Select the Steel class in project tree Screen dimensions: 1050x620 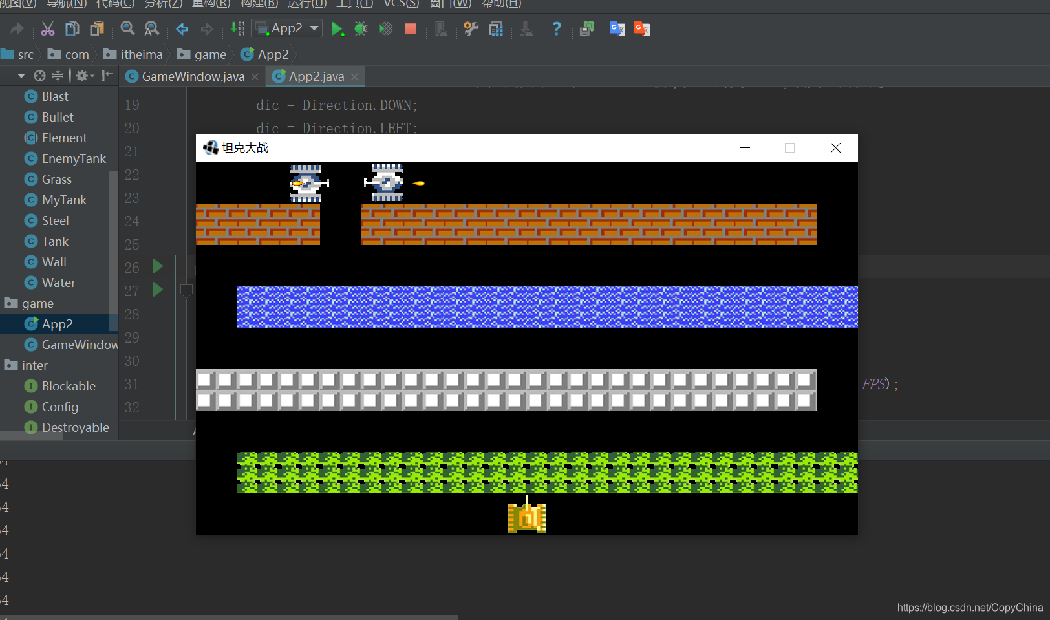55,220
